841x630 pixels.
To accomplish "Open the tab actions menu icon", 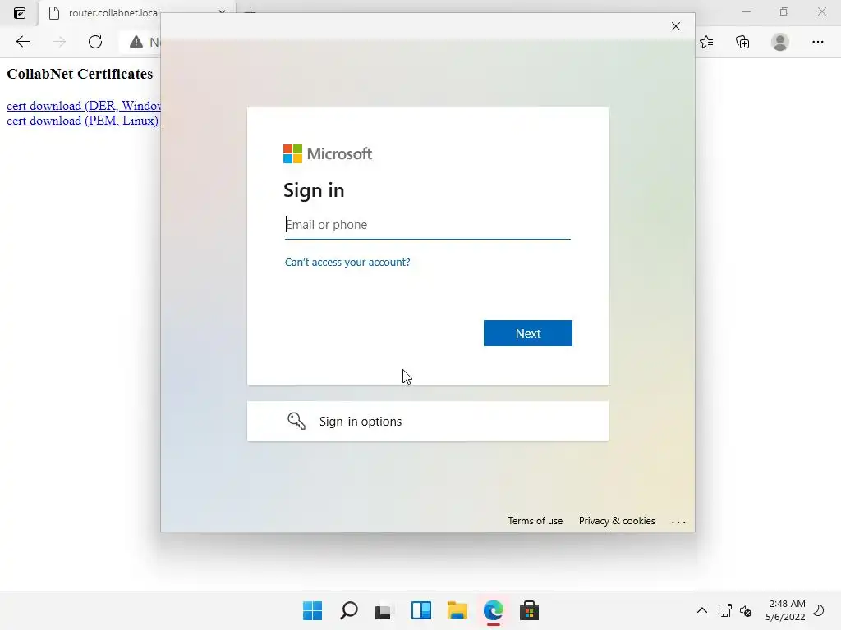I will coord(20,13).
